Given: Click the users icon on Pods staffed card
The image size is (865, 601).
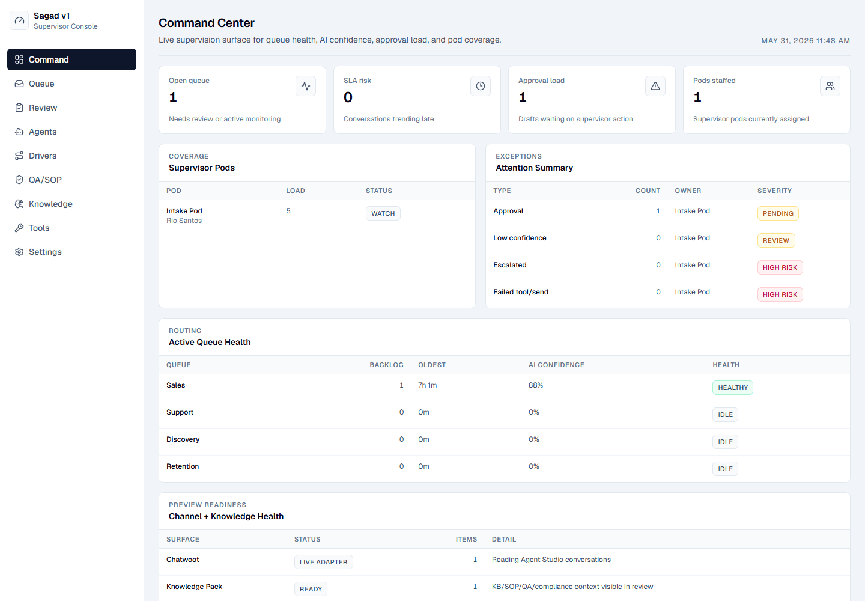Looking at the screenshot, I should [830, 86].
